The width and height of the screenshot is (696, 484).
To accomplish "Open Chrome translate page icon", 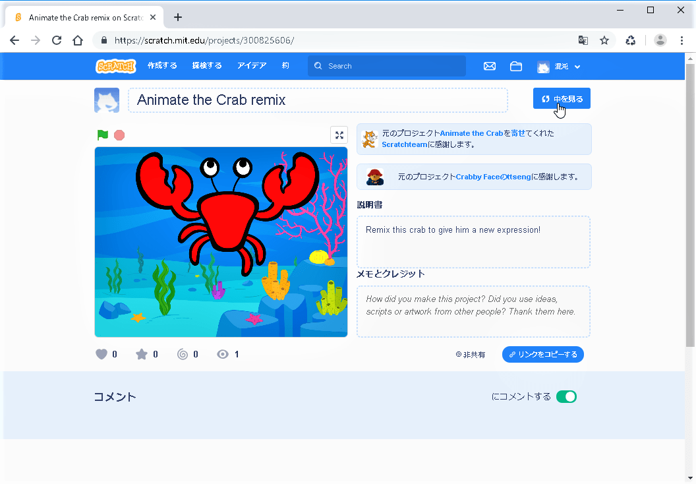I will (x=583, y=40).
